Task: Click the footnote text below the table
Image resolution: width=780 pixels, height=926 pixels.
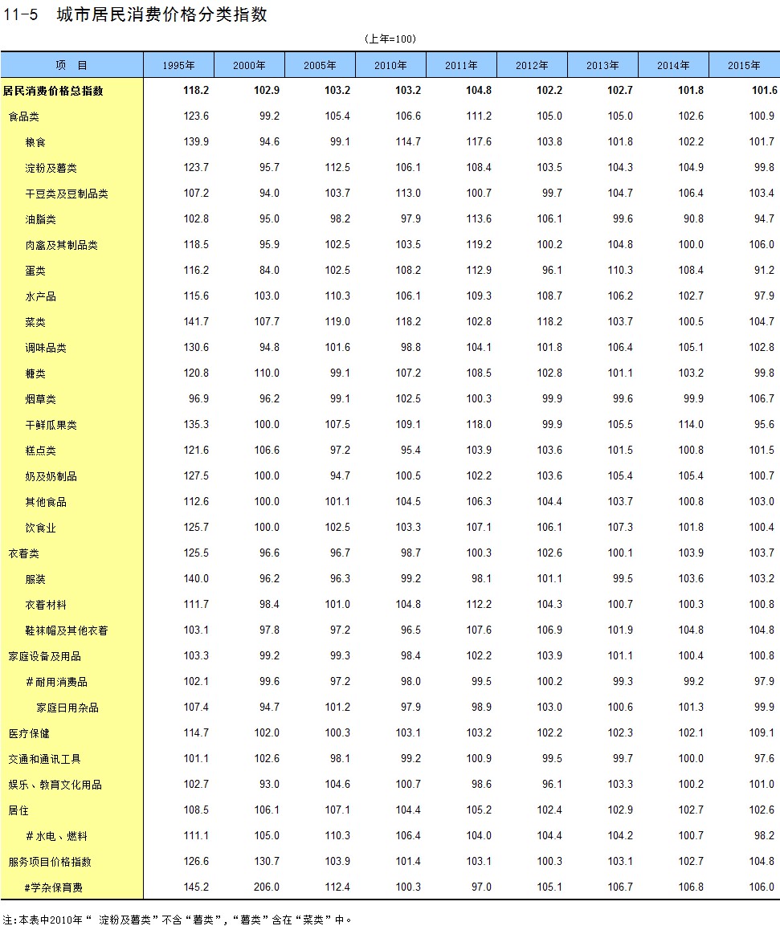Action: coord(177,919)
